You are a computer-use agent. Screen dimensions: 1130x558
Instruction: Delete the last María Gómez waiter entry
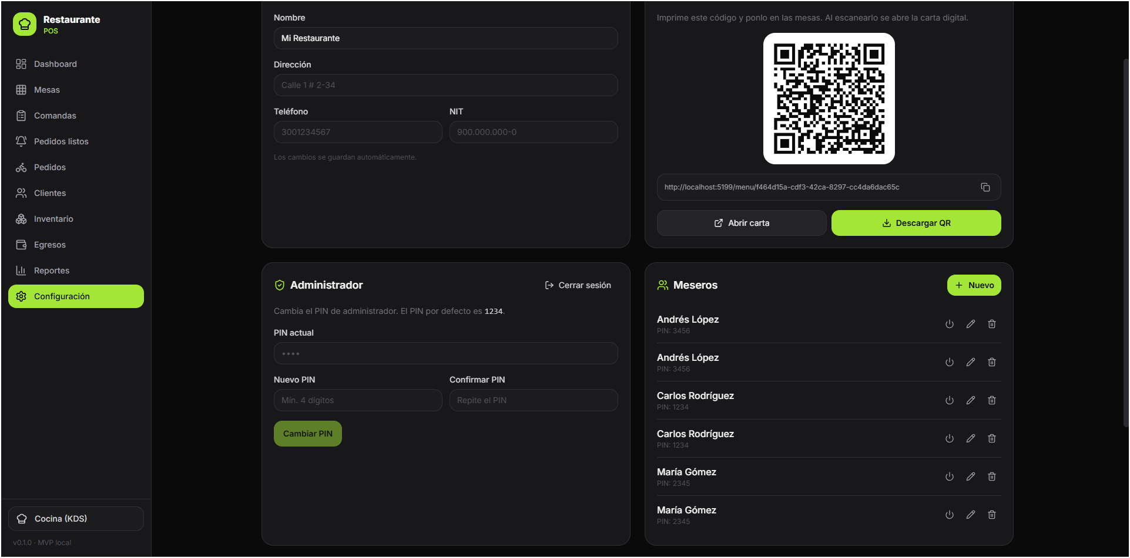tap(992, 515)
